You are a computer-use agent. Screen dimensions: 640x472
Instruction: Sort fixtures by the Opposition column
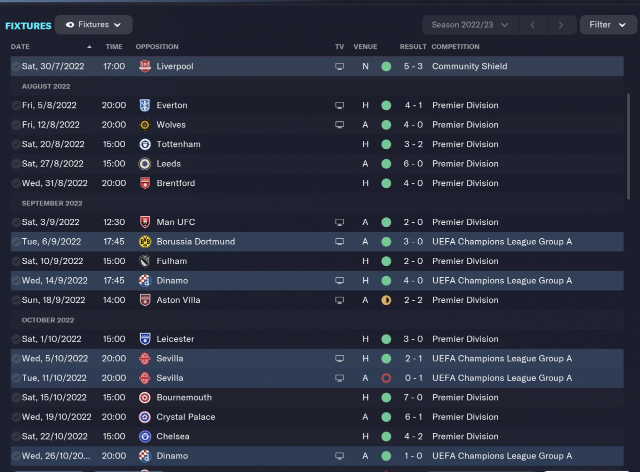tap(157, 46)
